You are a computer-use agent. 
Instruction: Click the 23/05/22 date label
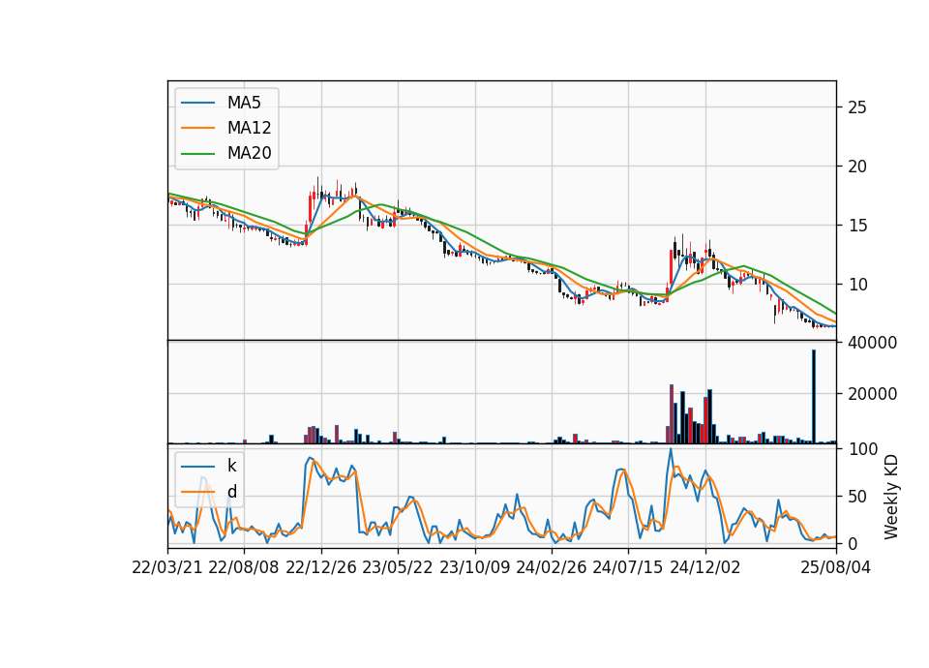pos(398,567)
